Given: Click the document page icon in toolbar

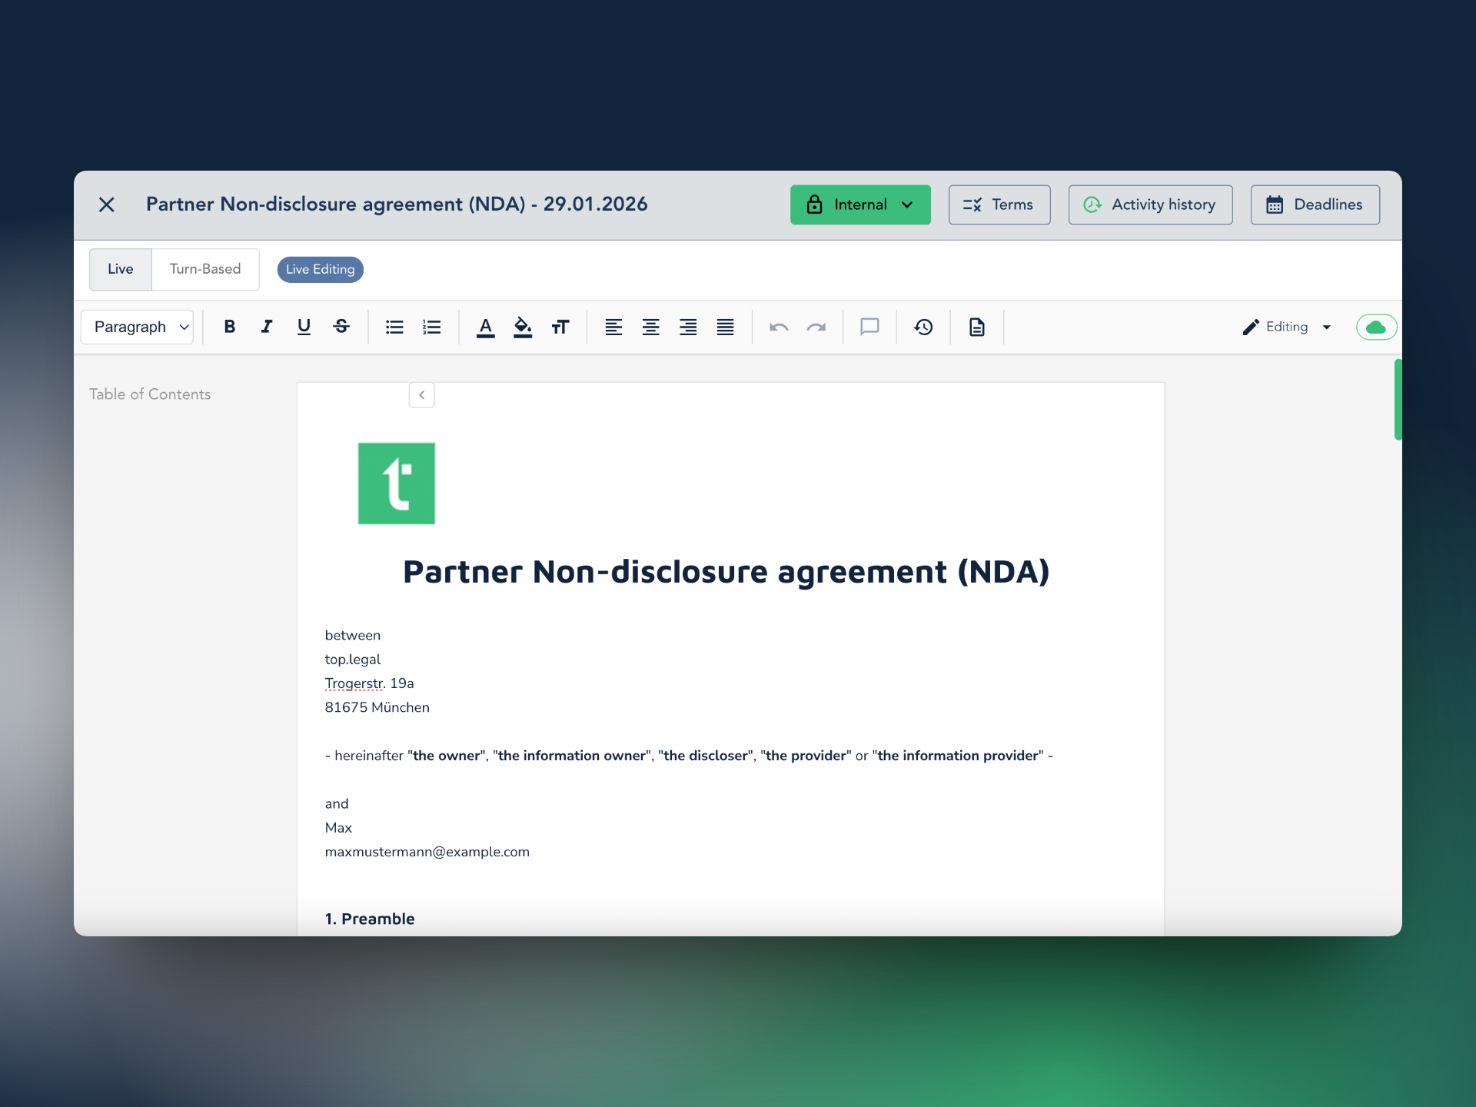Looking at the screenshot, I should click(x=976, y=327).
